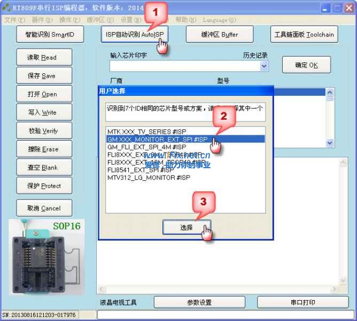Click the Verify button
Image resolution: width=357 pixels, height=321 pixels.
[x=43, y=131]
